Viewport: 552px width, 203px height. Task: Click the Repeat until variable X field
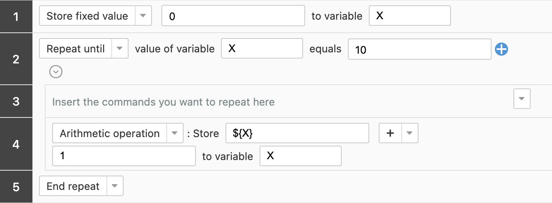point(262,49)
